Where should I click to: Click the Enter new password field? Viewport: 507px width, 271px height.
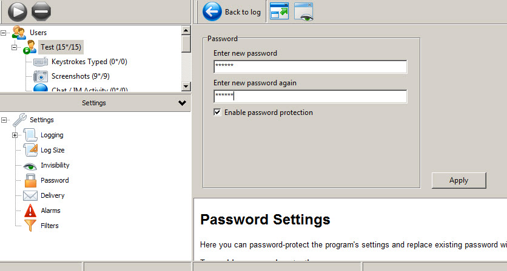coord(310,67)
